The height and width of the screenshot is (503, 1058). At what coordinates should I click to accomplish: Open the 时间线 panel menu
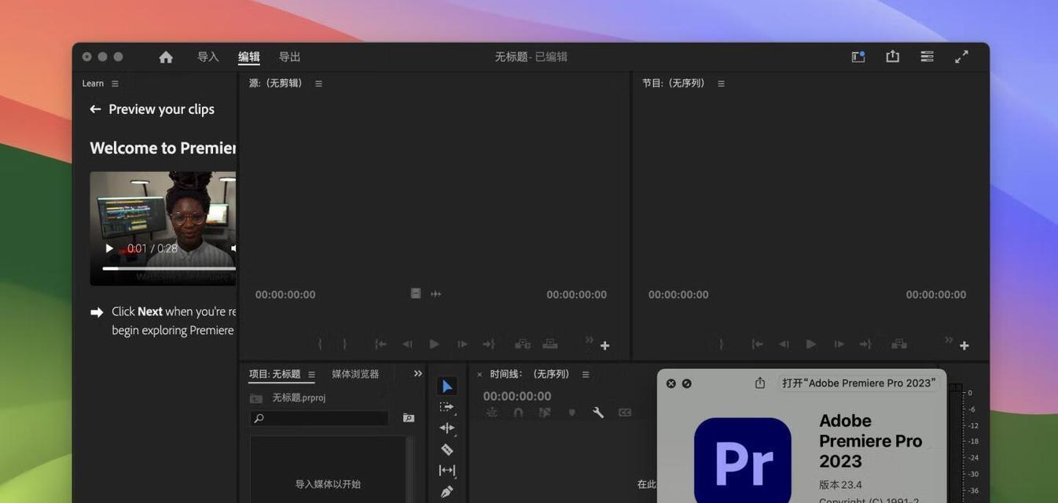pyautogui.click(x=586, y=375)
